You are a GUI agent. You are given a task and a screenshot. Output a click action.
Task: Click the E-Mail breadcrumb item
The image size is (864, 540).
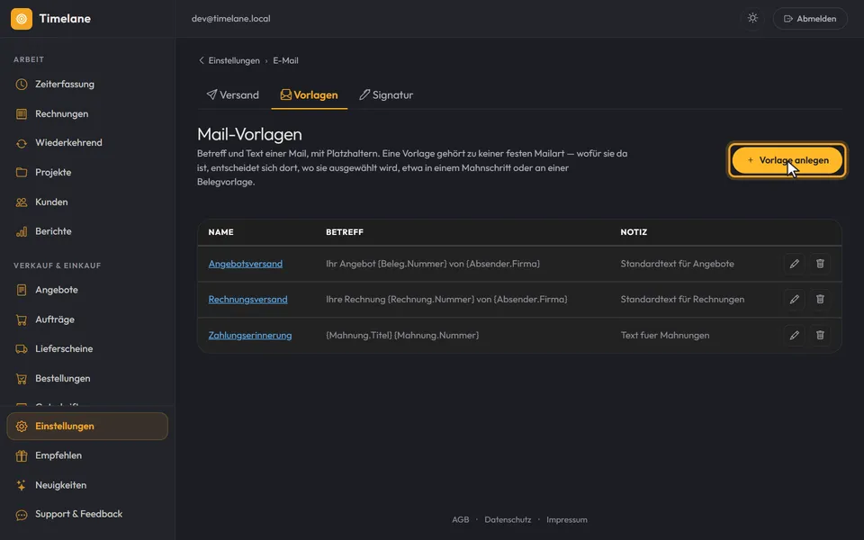285,60
